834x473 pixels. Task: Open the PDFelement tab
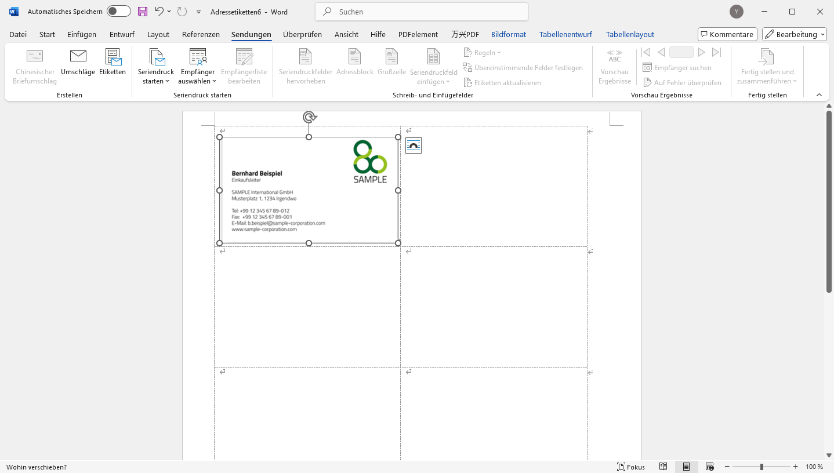418,35
